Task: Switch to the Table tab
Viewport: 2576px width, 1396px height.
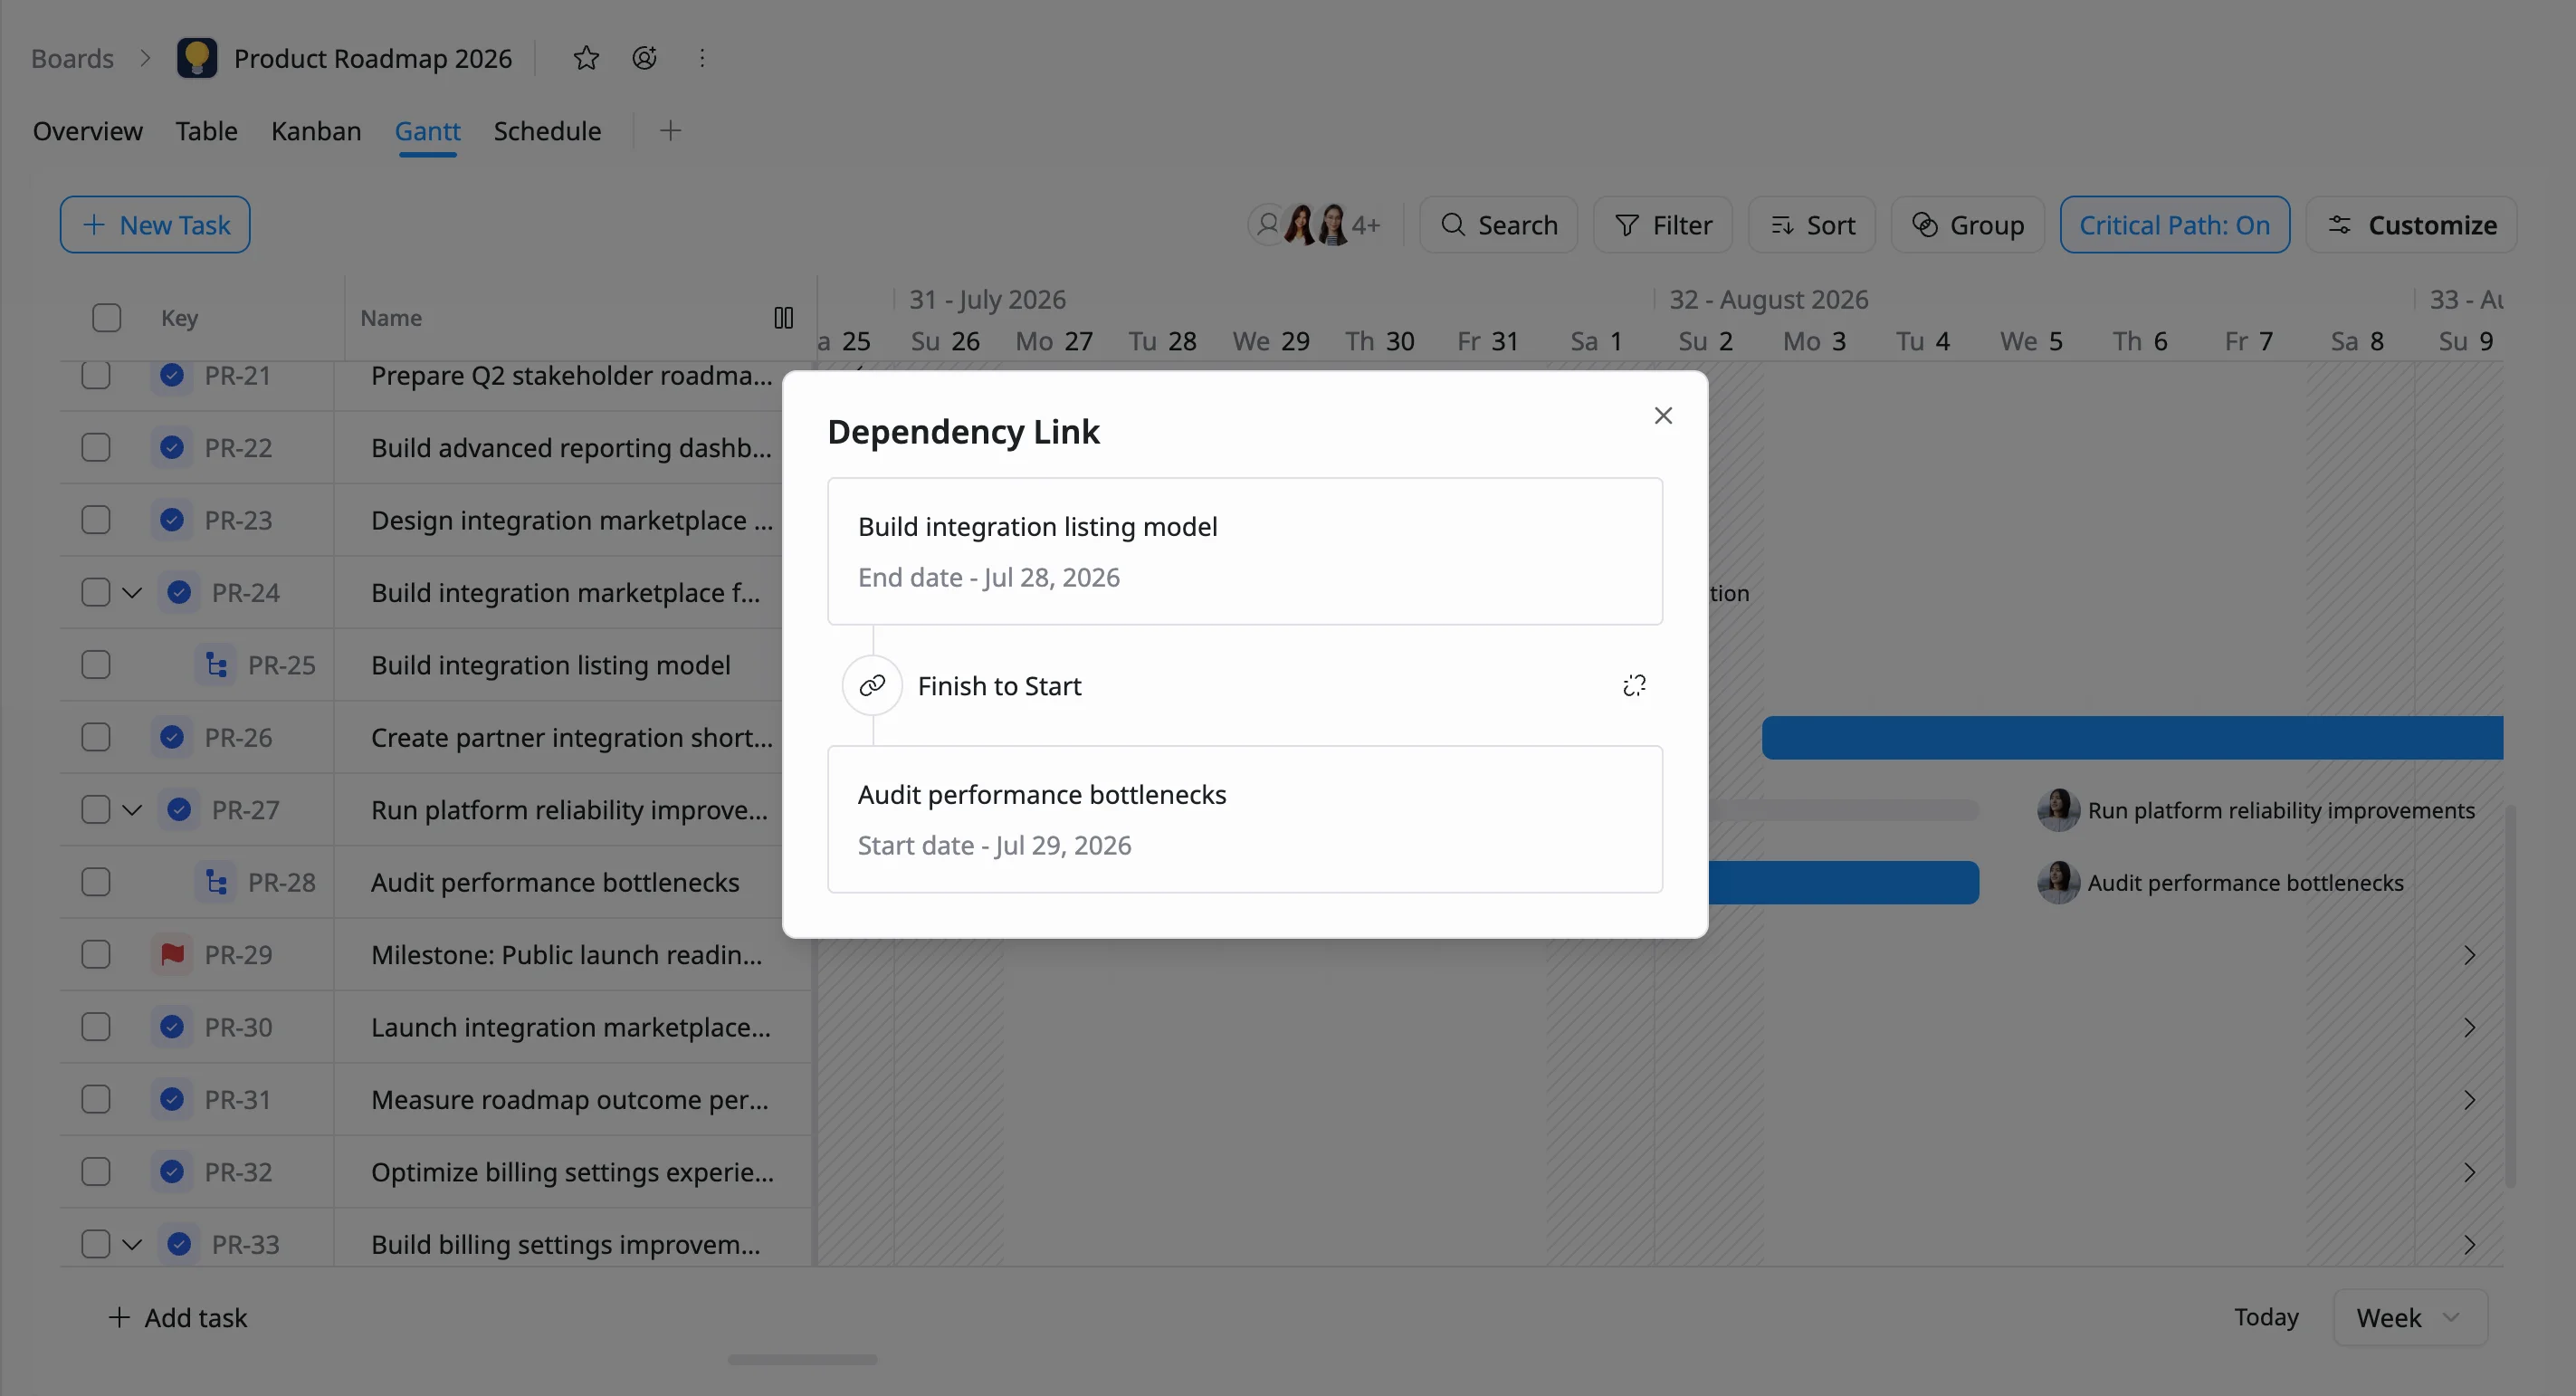Action: coord(207,131)
